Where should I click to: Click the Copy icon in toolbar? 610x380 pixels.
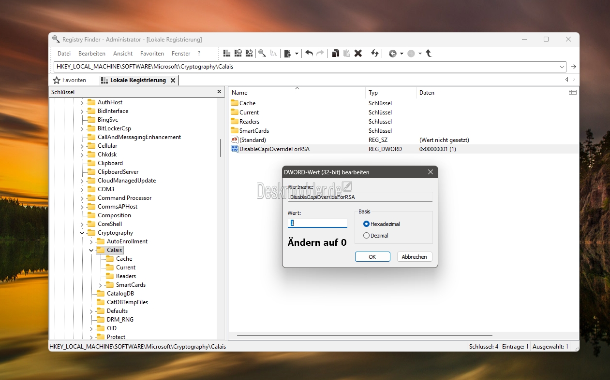[x=335, y=53]
